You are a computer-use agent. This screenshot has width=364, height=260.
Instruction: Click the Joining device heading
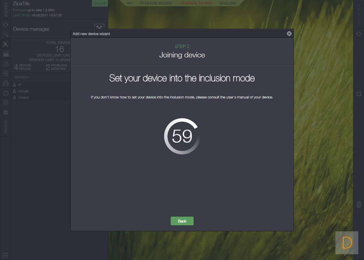click(x=182, y=55)
